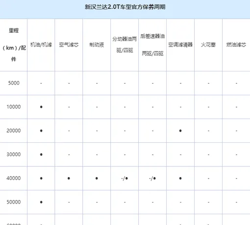The height and width of the screenshot is (225, 250).
Task: Click the 空气滤芯 dot in the 40000 row
Action: tap(69, 179)
